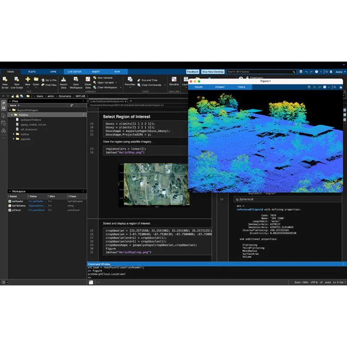Click the Documents breadcrumb folder
The width and height of the screenshot is (347, 347).
(x=65, y=96)
